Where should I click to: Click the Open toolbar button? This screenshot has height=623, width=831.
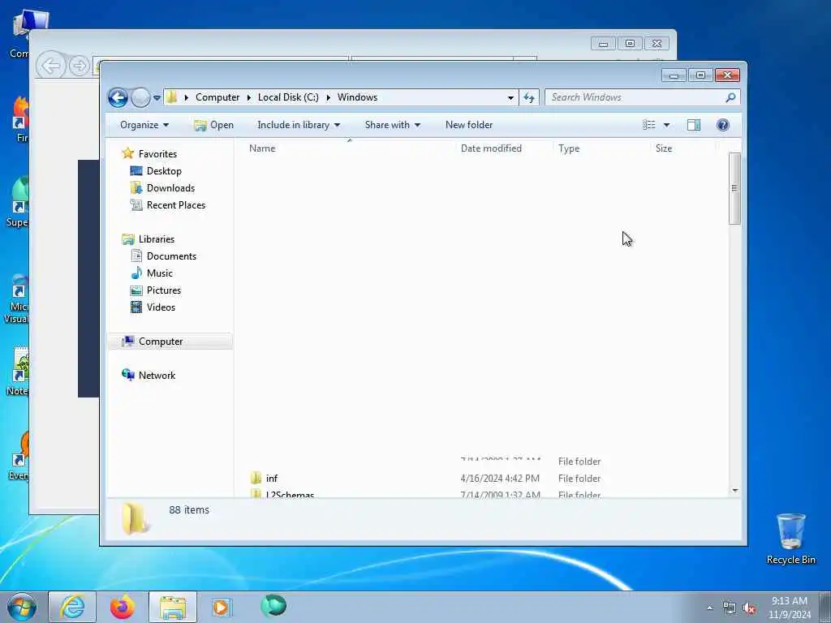pyautogui.click(x=213, y=125)
